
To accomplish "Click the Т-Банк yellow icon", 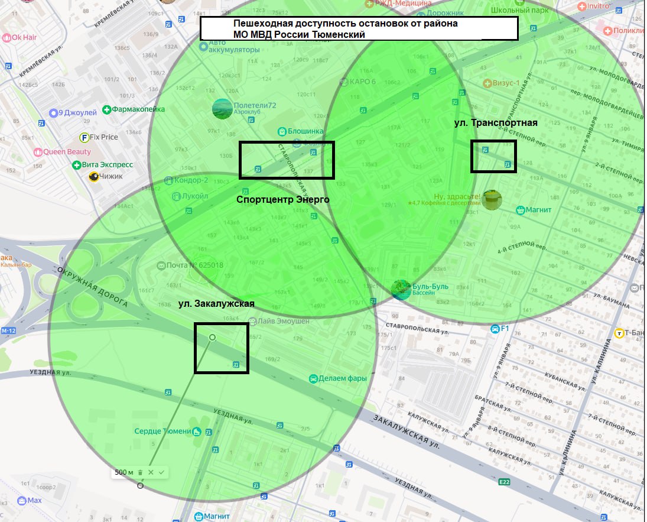I will point(619,333).
